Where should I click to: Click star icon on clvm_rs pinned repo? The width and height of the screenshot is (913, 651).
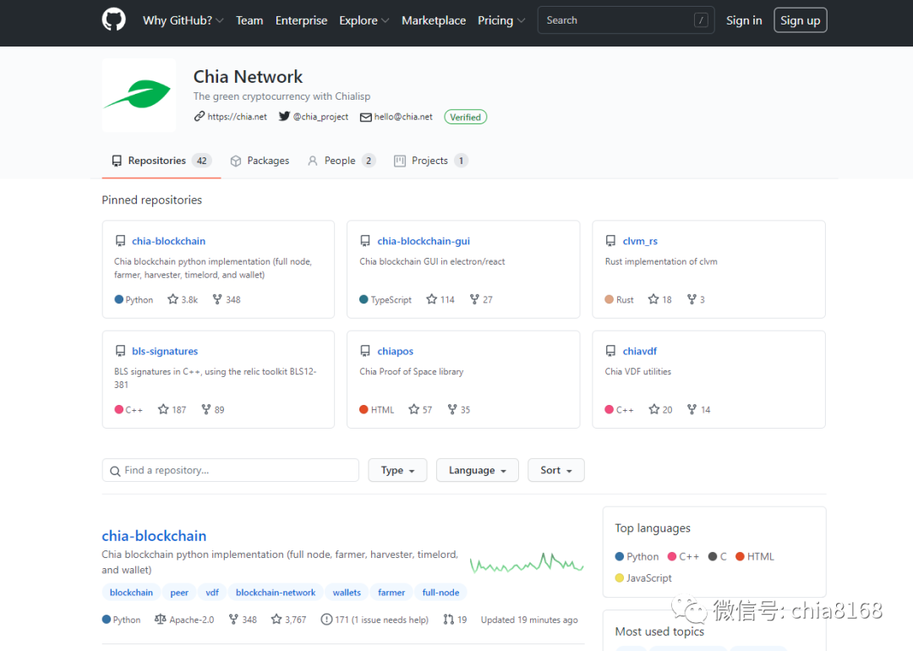click(x=653, y=299)
